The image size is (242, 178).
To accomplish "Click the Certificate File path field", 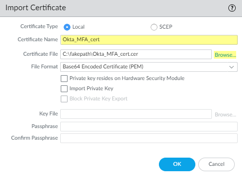I will [136, 54].
